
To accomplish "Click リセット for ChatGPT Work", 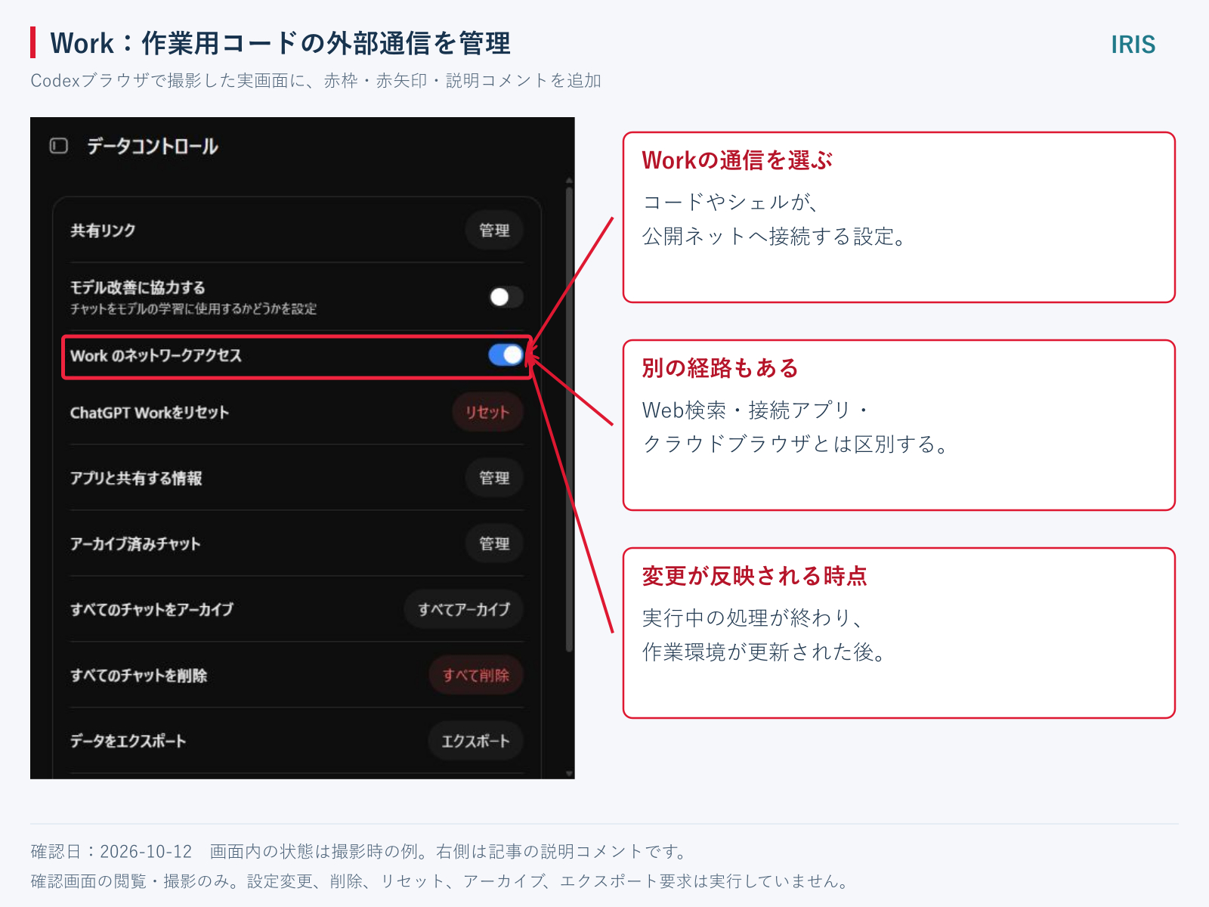I will point(487,412).
